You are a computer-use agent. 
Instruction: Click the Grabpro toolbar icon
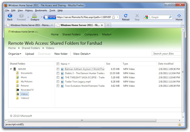click(x=35, y=15)
